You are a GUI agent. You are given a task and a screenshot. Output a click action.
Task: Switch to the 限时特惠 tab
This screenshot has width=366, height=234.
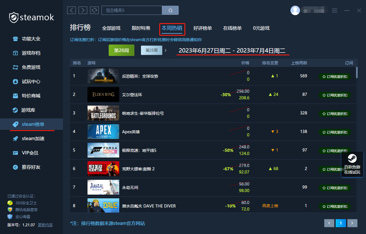141,28
